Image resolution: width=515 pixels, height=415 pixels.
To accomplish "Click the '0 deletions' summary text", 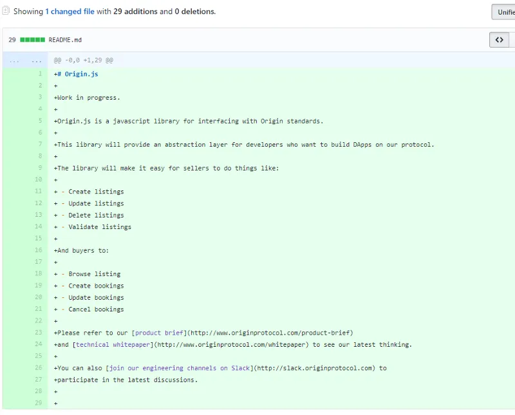I will click(195, 12).
